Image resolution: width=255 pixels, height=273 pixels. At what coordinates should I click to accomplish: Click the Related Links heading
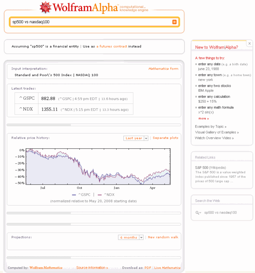coord(205,157)
